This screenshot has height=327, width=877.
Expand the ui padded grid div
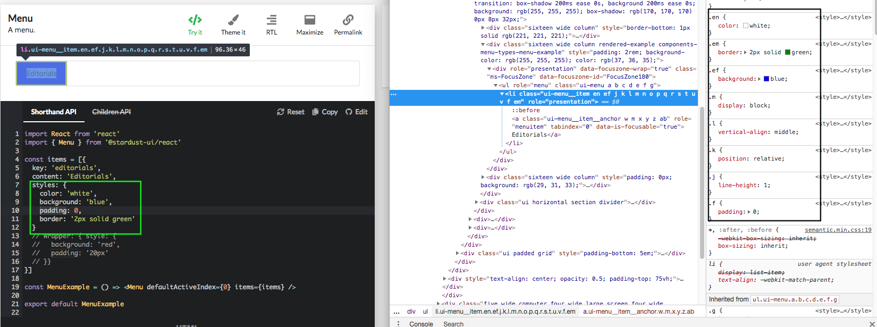[x=457, y=253]
